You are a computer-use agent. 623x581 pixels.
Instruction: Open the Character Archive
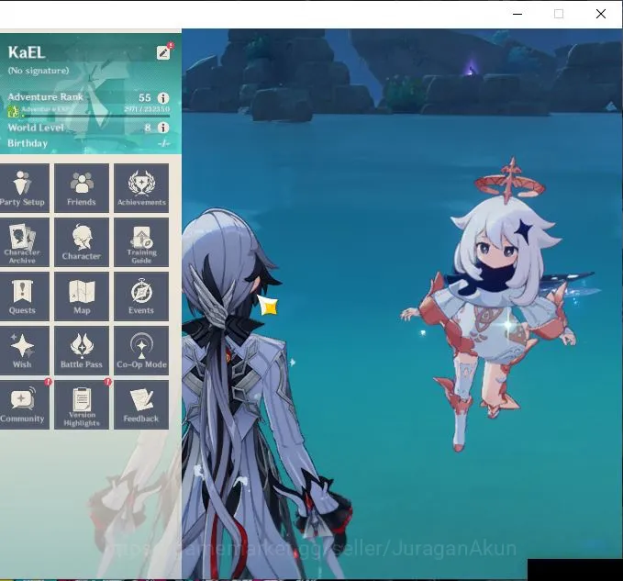coord(24,242)
